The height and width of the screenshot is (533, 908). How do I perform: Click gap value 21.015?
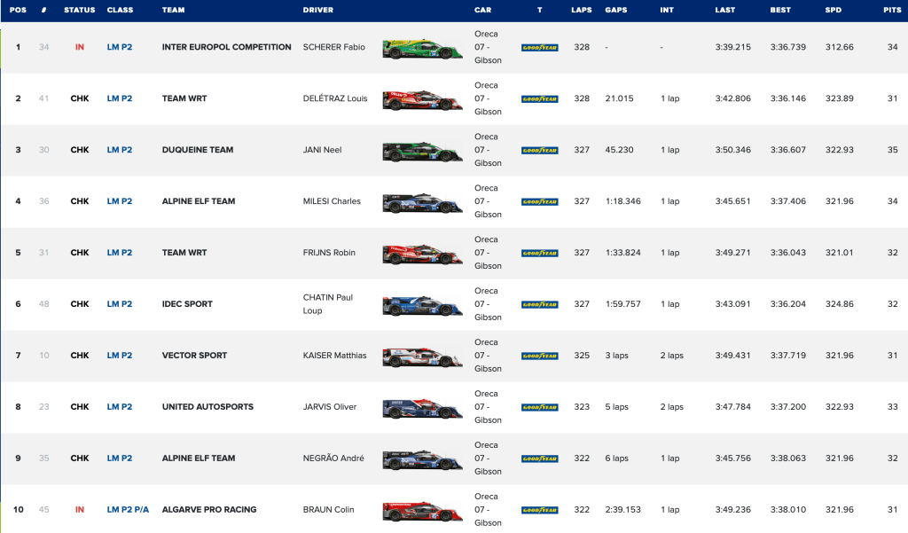click(x=619, y=98)
